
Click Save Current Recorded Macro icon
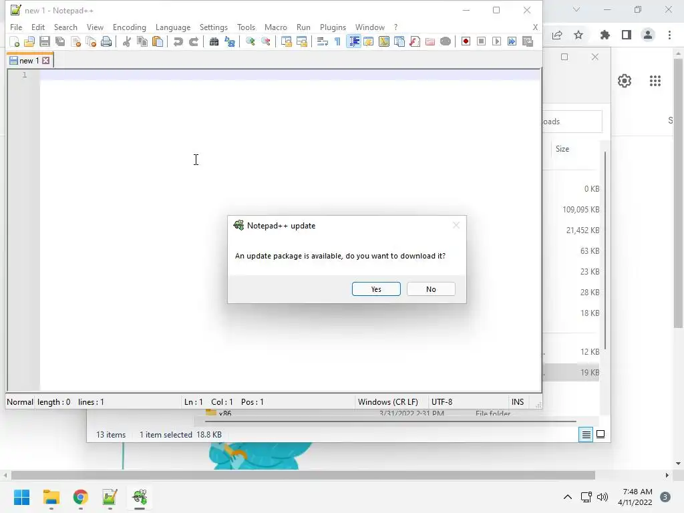pyautogui.click(x=528, y=41)
